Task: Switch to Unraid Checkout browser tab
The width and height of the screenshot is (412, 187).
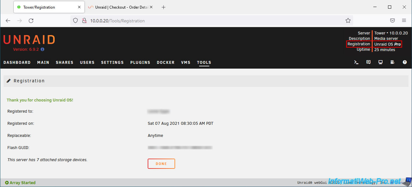Action: [120, 7]
